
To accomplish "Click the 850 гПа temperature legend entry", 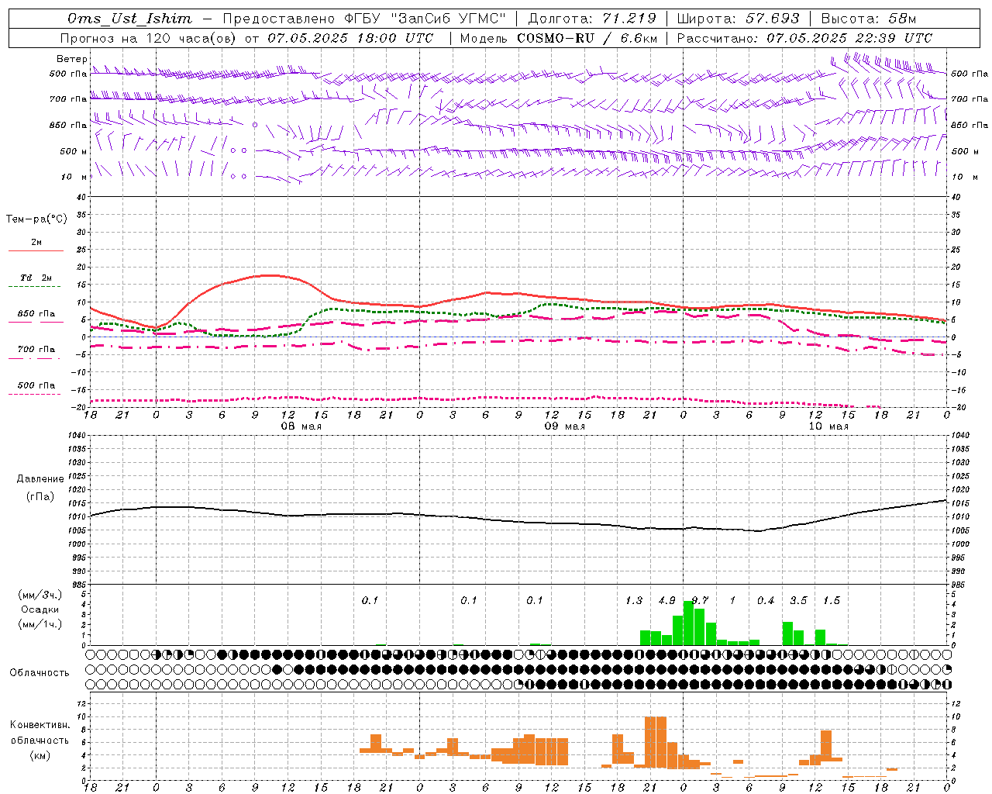I will (x=36, y=314).
